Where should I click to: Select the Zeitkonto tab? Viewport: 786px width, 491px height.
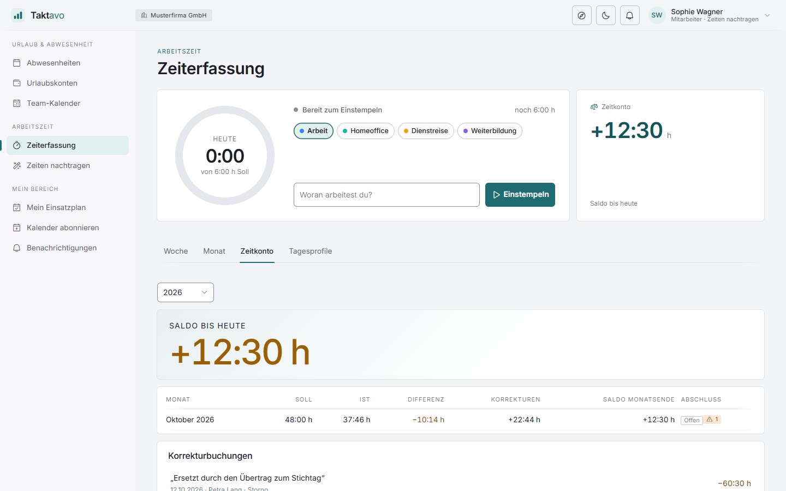[257, 251]
